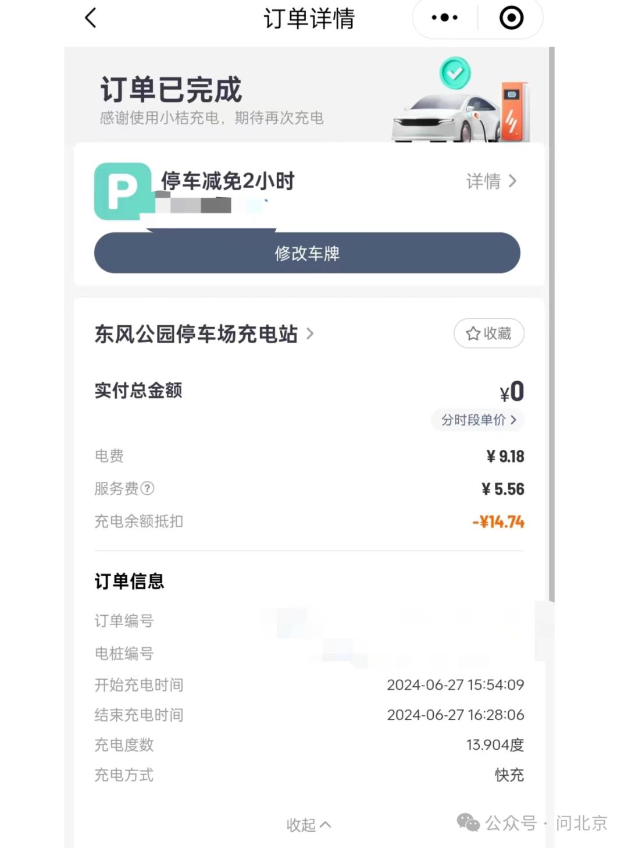This screenshot has height=848, width=628.
Task: Expand 分时段单价 pricing details
Action: 478,420
